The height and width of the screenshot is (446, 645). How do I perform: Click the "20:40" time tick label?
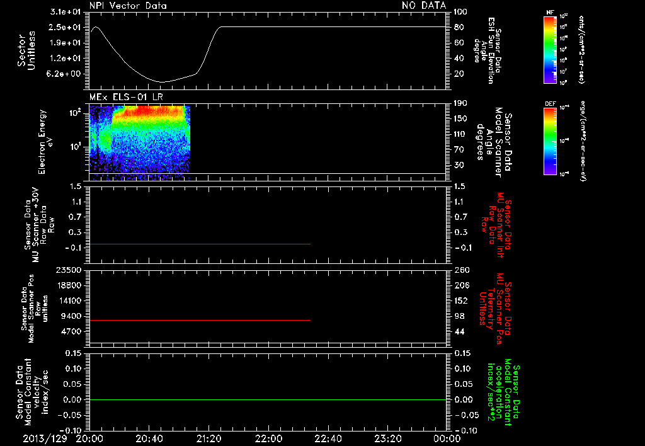coord(149,438)
